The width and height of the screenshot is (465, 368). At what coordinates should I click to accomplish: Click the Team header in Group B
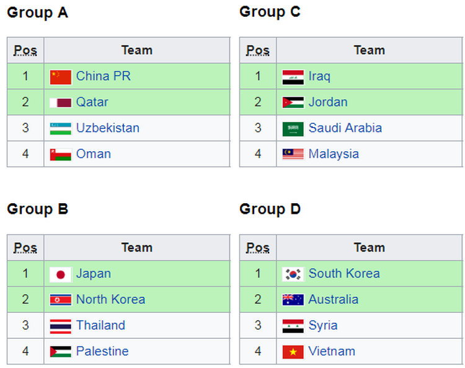(x=136, y=248)
